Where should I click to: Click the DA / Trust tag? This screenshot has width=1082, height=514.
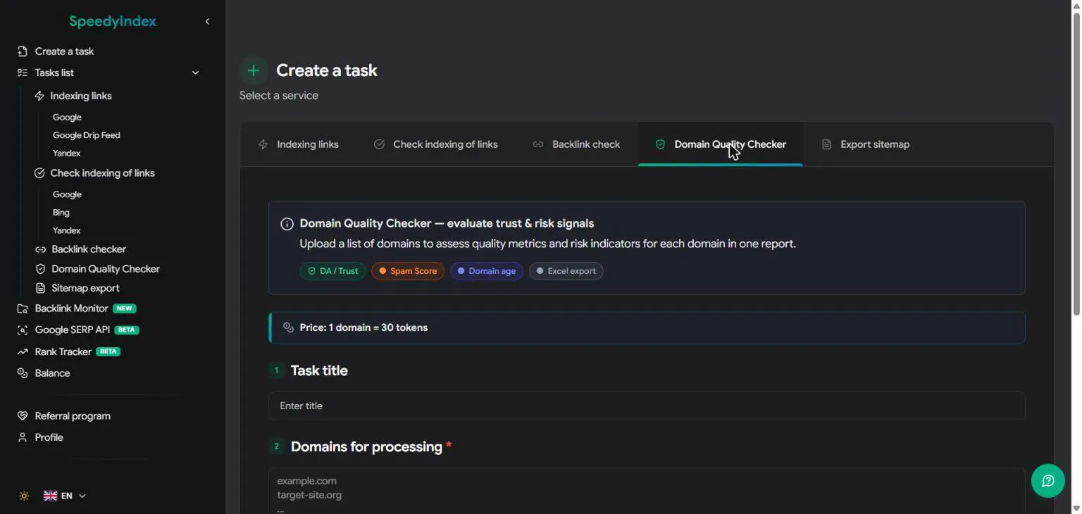(x=332, y=271)
